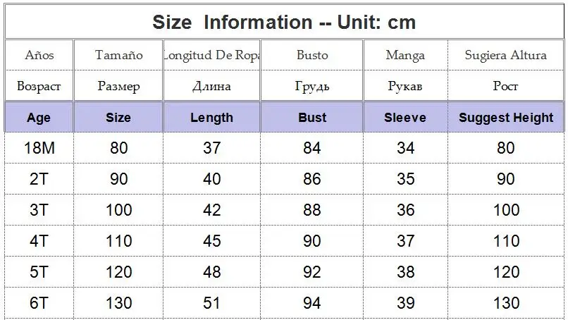Click the Suggest Height header cell
This screenshot has width=568, height=320.
(506, 118)
